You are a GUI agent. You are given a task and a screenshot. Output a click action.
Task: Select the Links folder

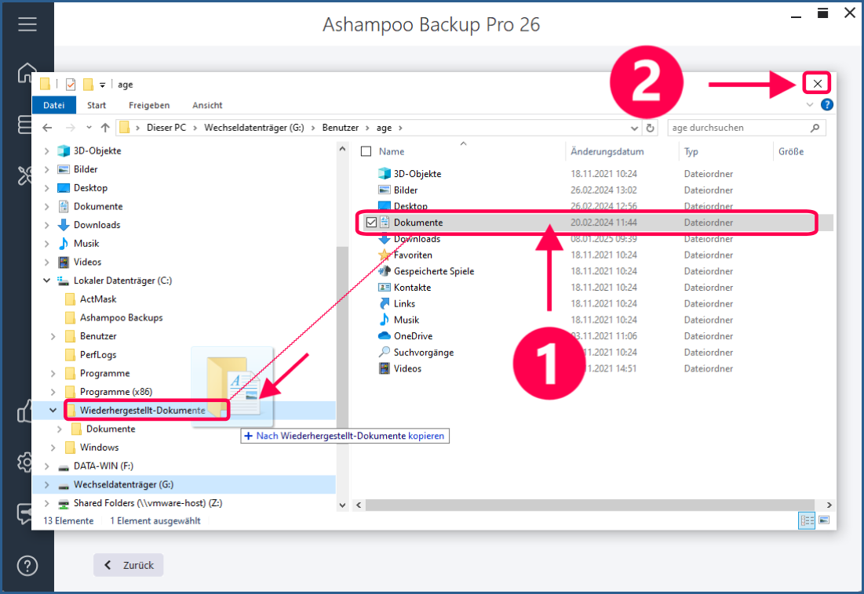click(x=404, y=303)
